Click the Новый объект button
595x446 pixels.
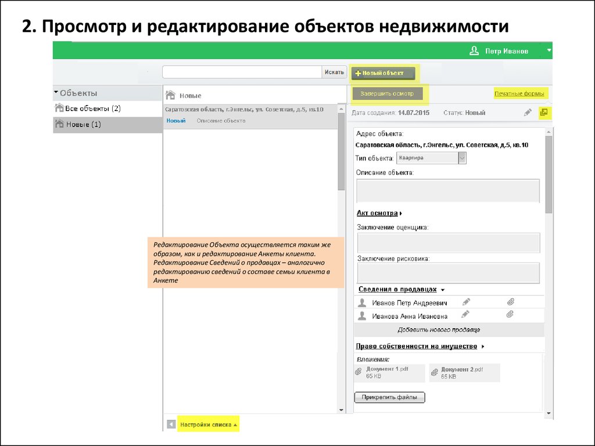383,73
